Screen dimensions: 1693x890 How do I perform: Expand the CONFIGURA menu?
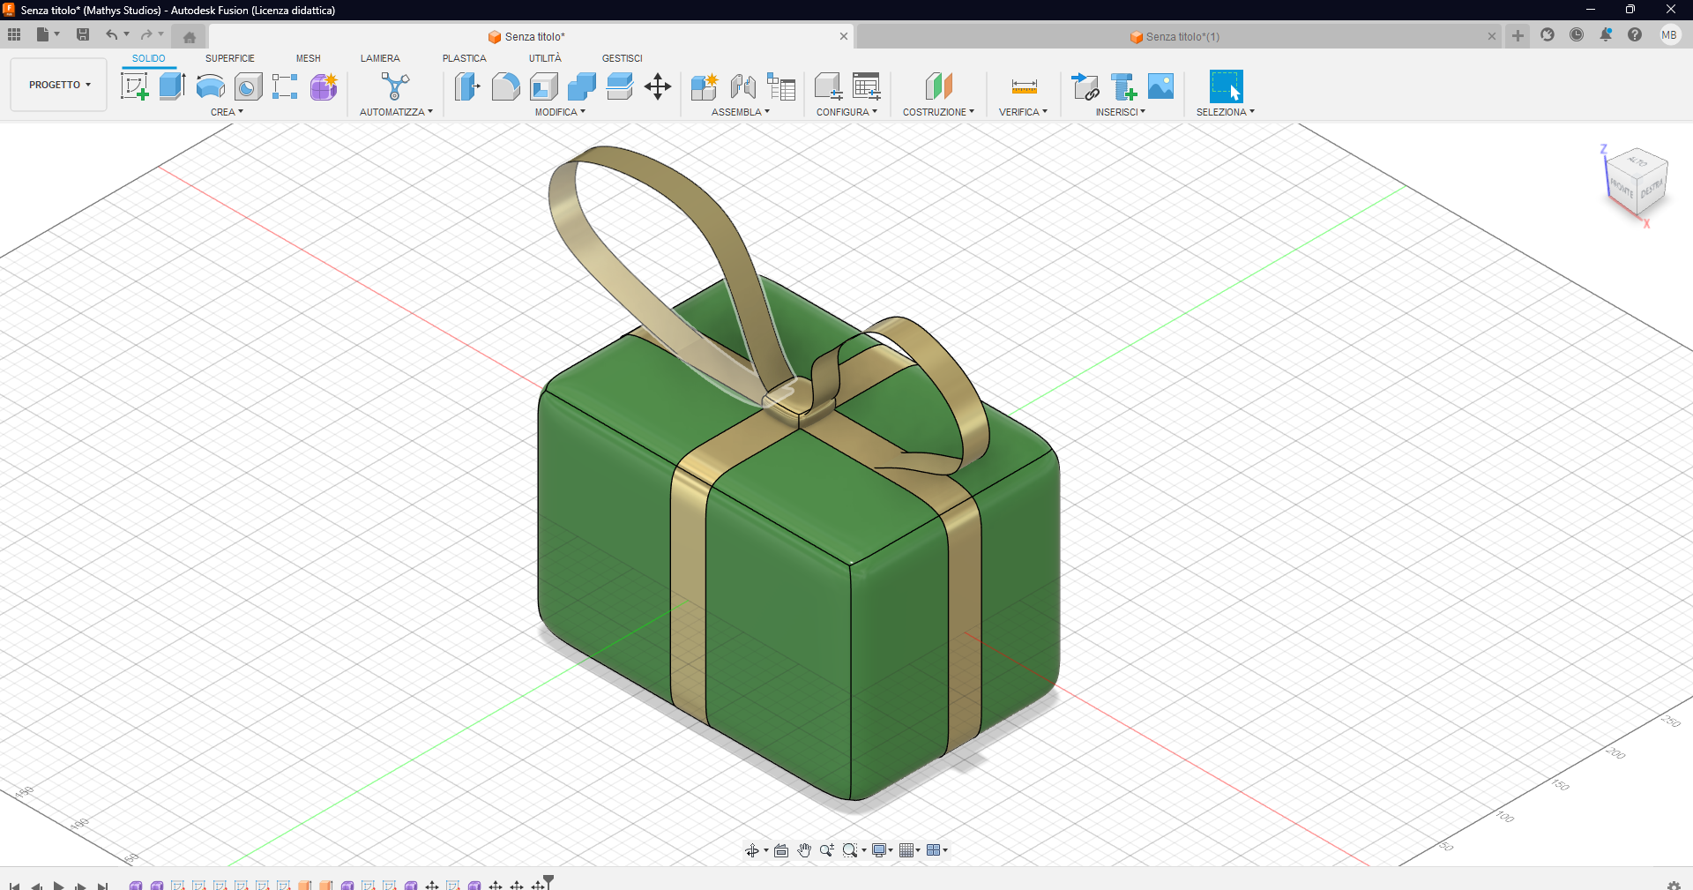tap(846, 112)
